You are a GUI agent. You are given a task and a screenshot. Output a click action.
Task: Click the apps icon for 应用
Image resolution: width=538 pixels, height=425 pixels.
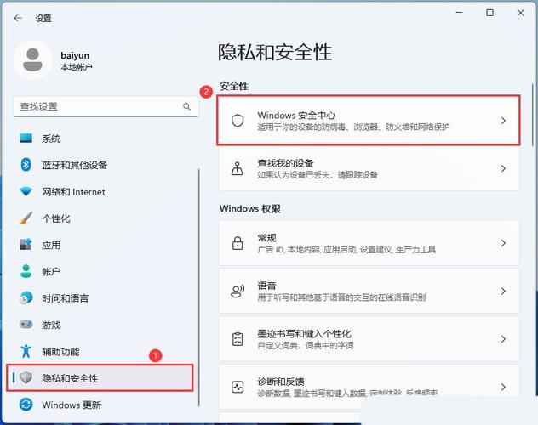coord(26,245)
